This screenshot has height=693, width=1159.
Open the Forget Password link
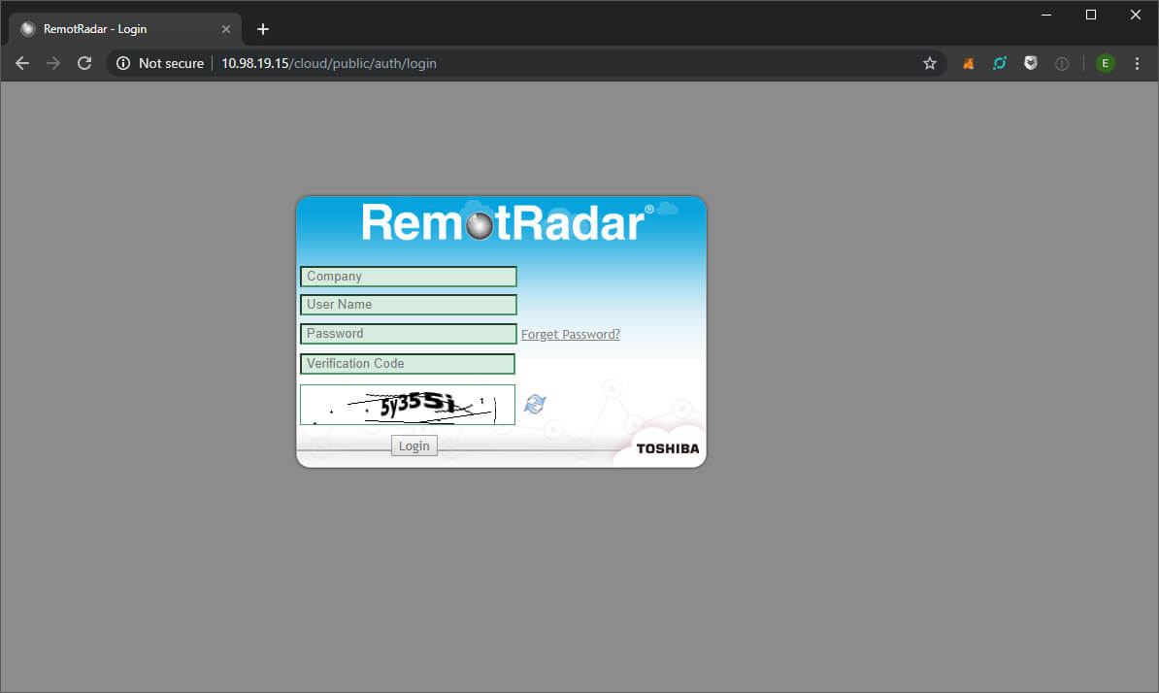(x=570, y=334)
